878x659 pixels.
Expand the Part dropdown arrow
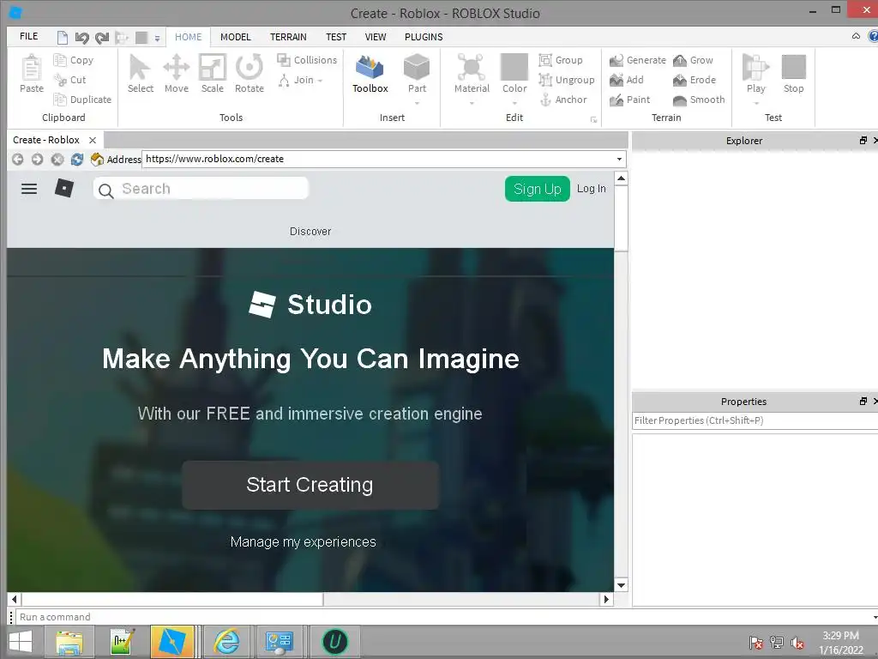(418, 103)
